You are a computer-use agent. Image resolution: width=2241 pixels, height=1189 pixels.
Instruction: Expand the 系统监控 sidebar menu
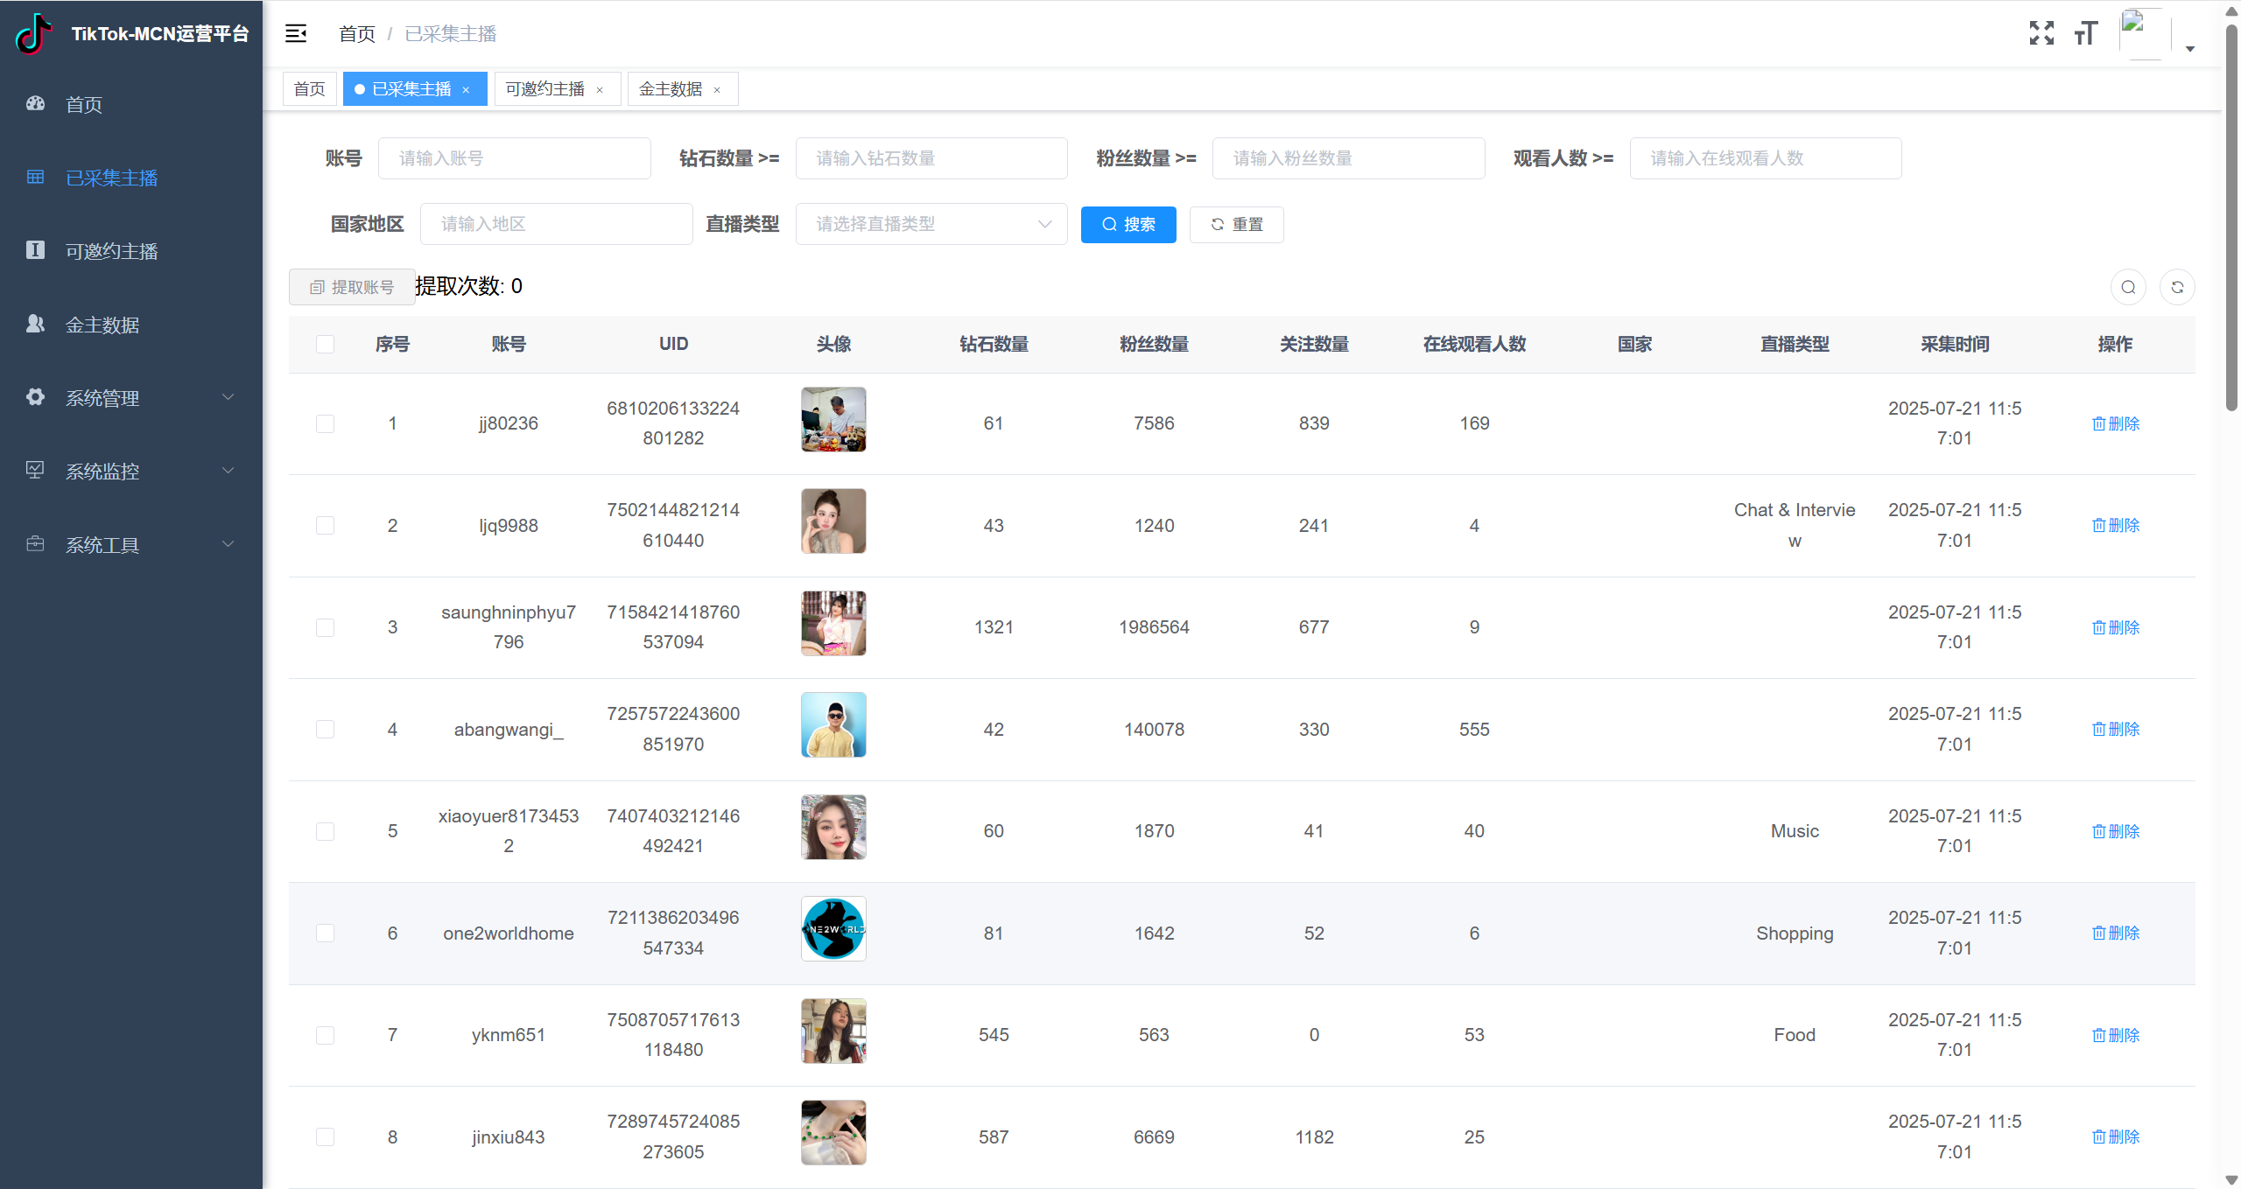(x=131, y=471)
